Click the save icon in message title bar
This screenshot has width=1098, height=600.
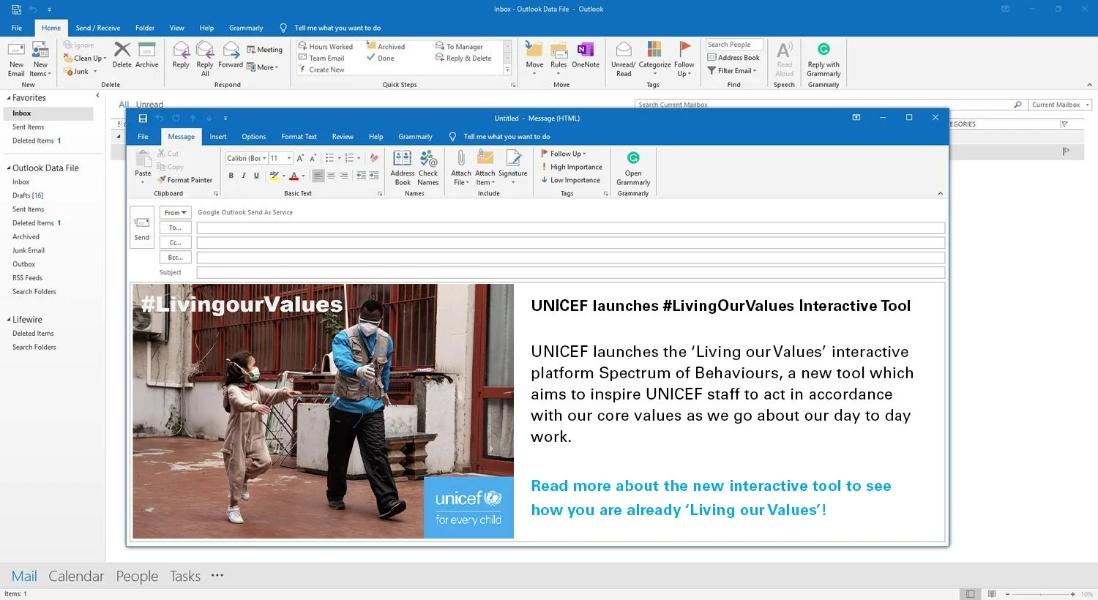pos(143,118)
